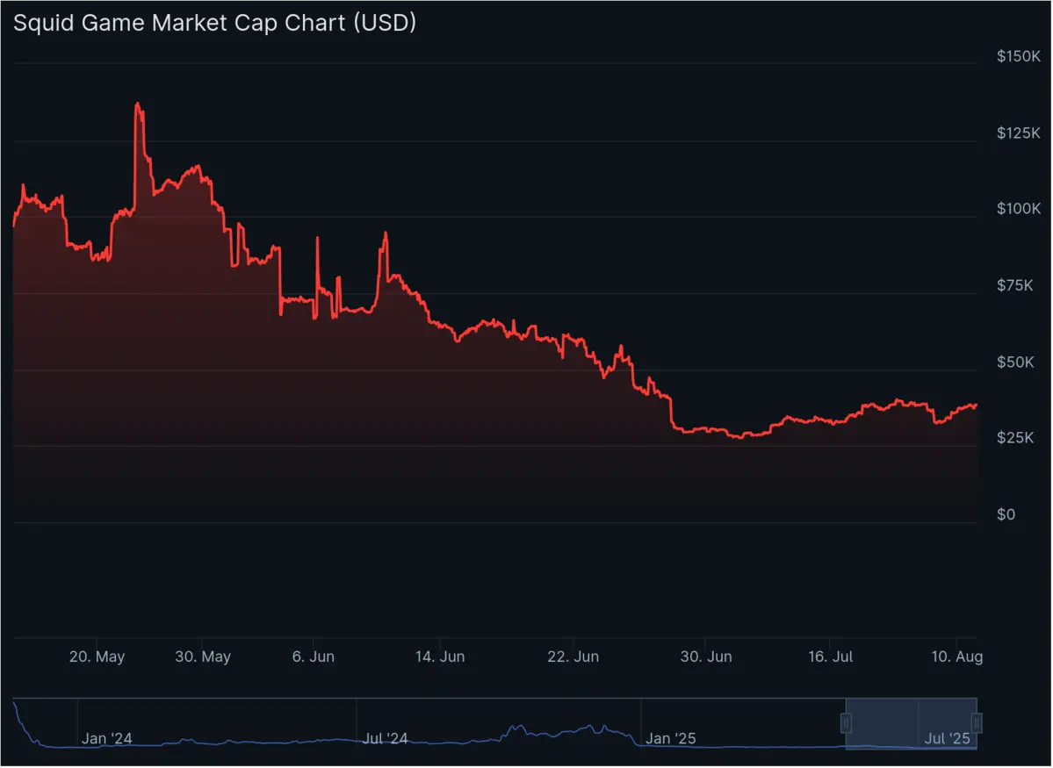Image resolution: width=1053 pixels, height=768 pixels.
Task: Click the $150K y-axis label
Action: 1021,56
